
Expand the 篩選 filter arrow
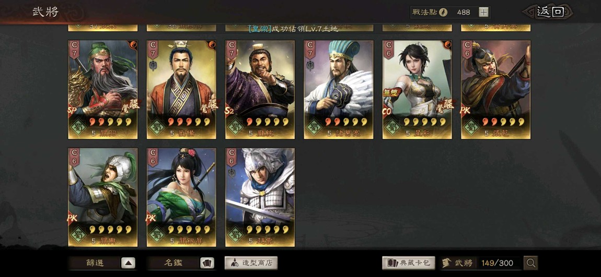pyautogui.click(x=129, y=263)
